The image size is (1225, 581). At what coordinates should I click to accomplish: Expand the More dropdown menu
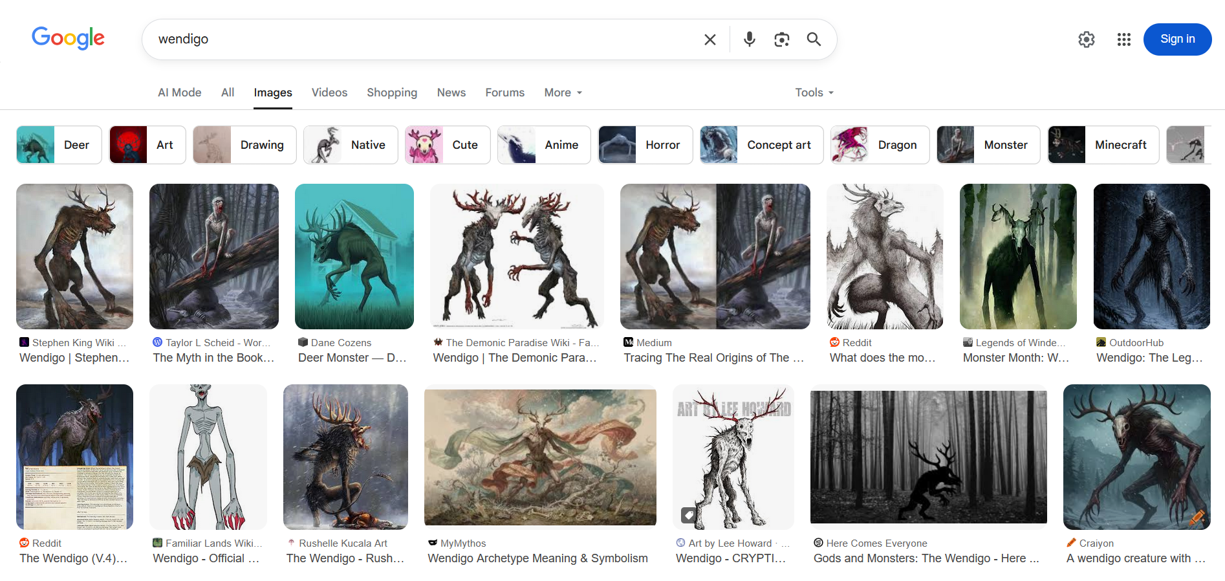point(563,93)
